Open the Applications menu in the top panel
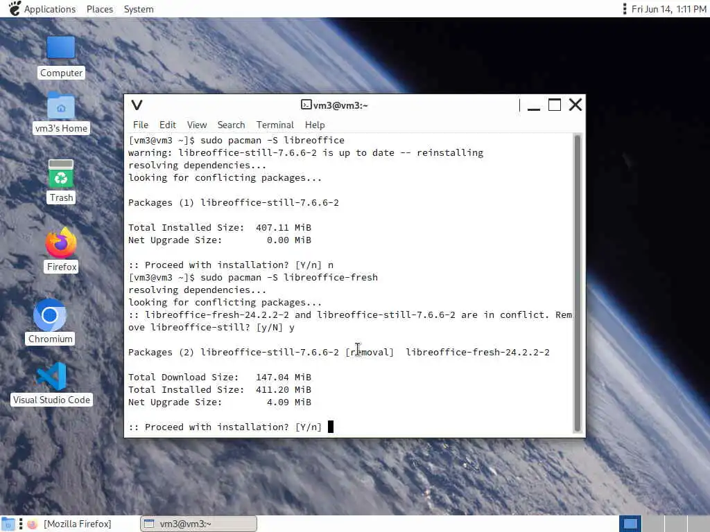710x532 pixels. tap(50, 9)
